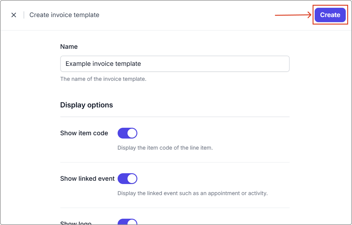Click the vertical divider beside the close icon
The image size is (352, 225).
pyautogui.click(x=24, y=15)
